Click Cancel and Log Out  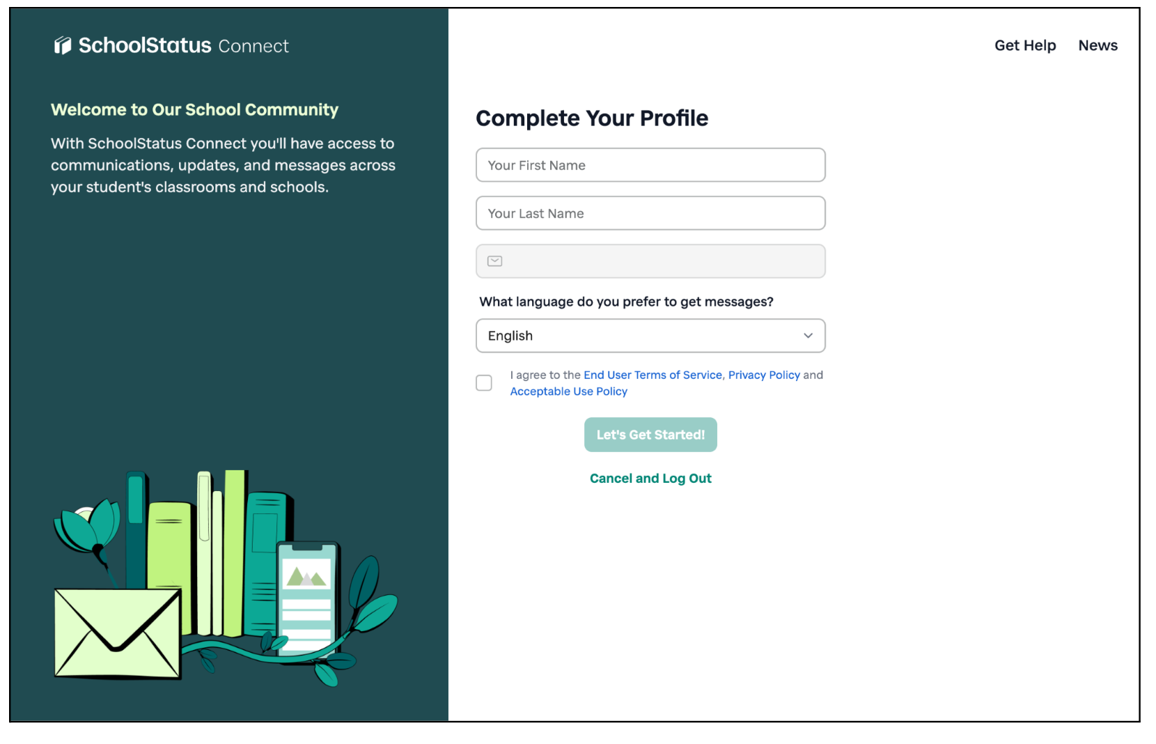pos(650,479)
